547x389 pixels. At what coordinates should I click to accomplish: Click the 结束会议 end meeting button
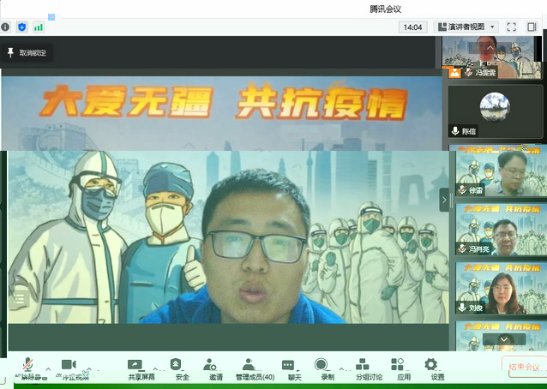point(525,367)
